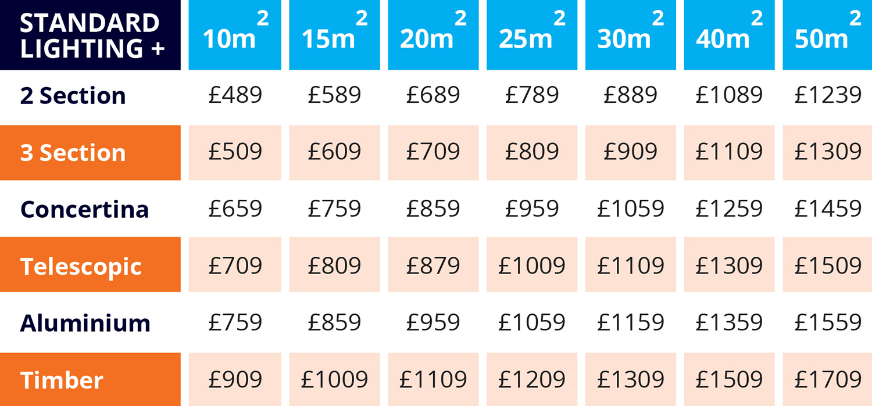
Task: Click the 50m² column header
Action: point(827,35)
